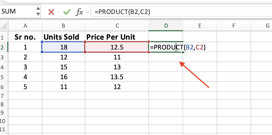Select column E header
Viewport: 272px width, 135px height.
(x=200, y=26)
